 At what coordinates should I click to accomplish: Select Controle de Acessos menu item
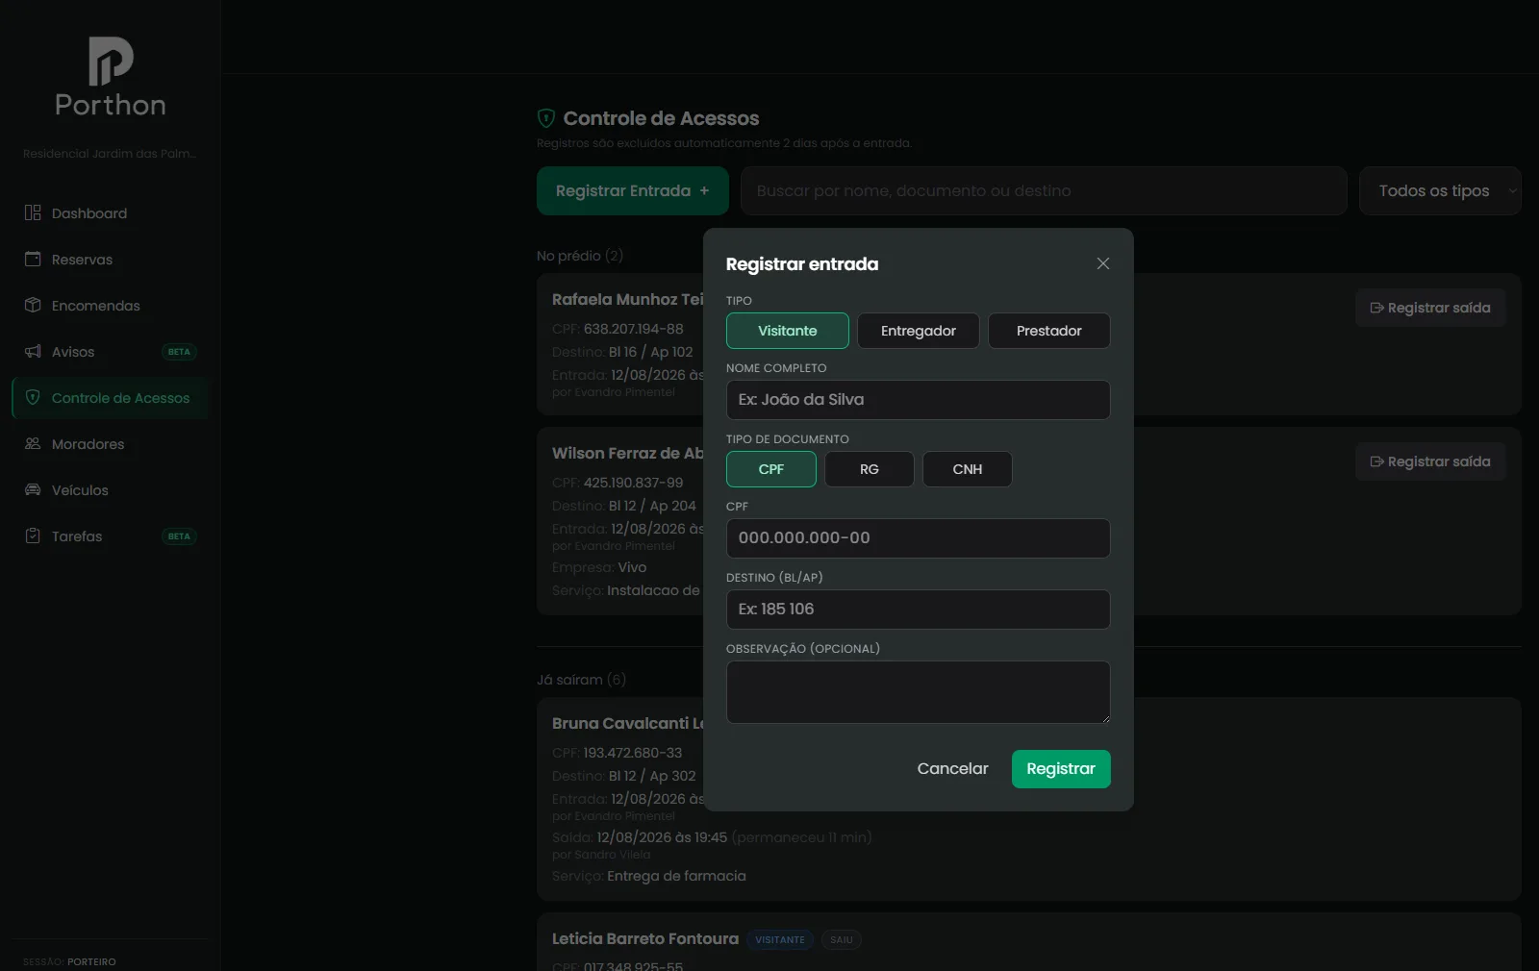(110, 398)
